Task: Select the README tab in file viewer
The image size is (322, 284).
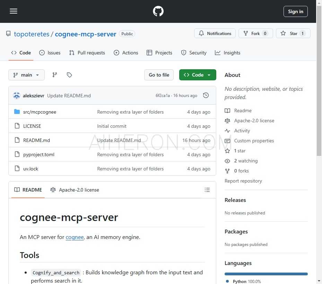Action: [28, 190]
